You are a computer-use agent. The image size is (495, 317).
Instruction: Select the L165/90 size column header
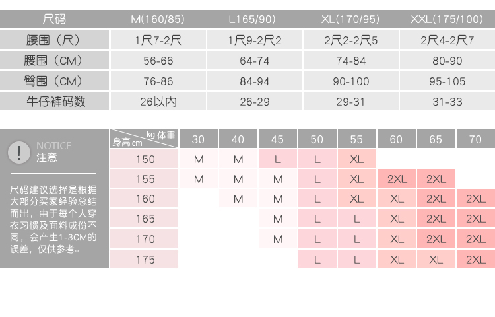(255, 19)
